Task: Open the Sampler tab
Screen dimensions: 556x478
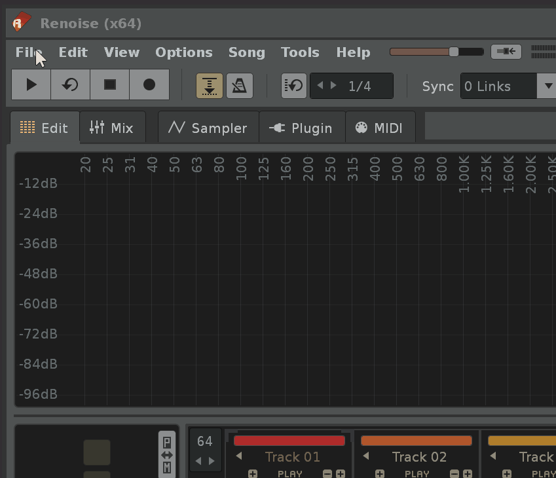Action: pos(208,128)
